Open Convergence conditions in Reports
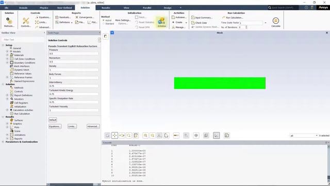This screenshot has width=330, height=186. [x=85, y=17]
